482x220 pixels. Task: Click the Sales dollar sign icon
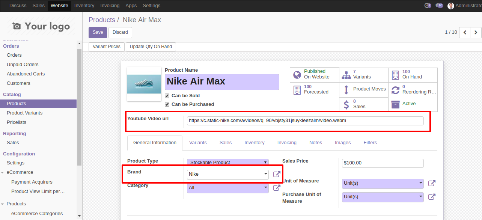click(x=346, y=104)
